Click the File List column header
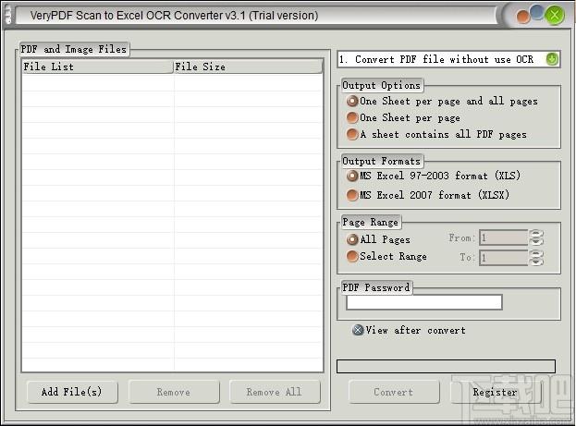Viewport: 576px width, 426px height. (98, 67)
